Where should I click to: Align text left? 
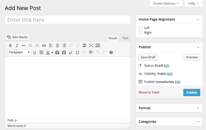[x=51, y=45]
